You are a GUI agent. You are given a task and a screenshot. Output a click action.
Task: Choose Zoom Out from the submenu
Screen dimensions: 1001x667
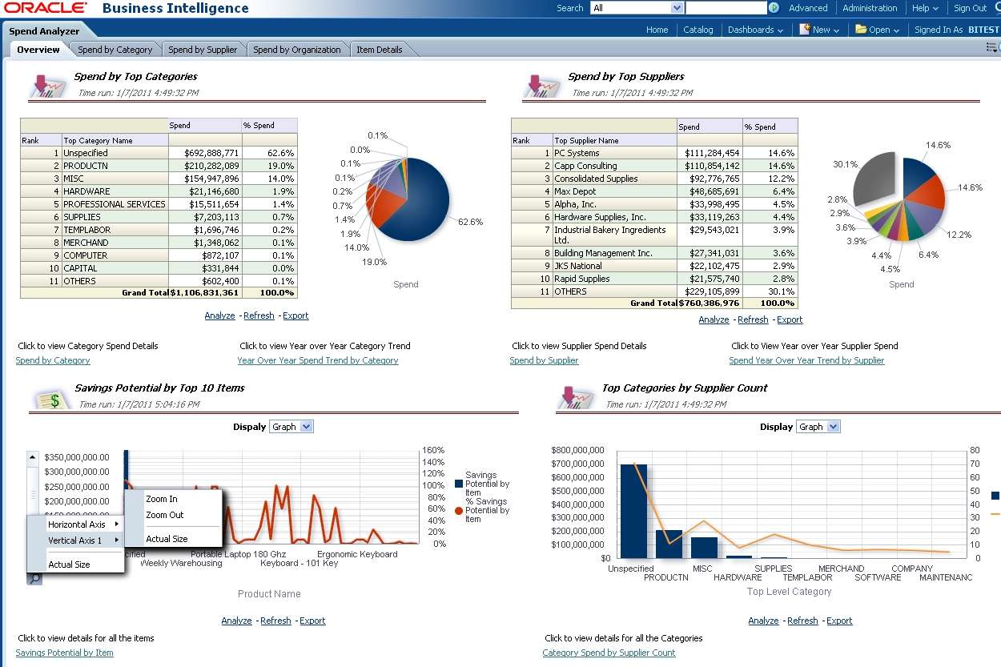click(164, 515)
